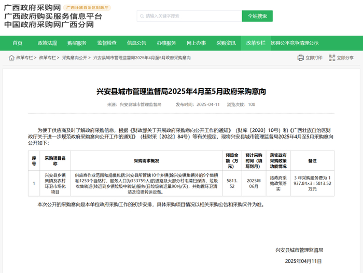Click first 改革专栏 breadcrumb link

tap(24, 58)
